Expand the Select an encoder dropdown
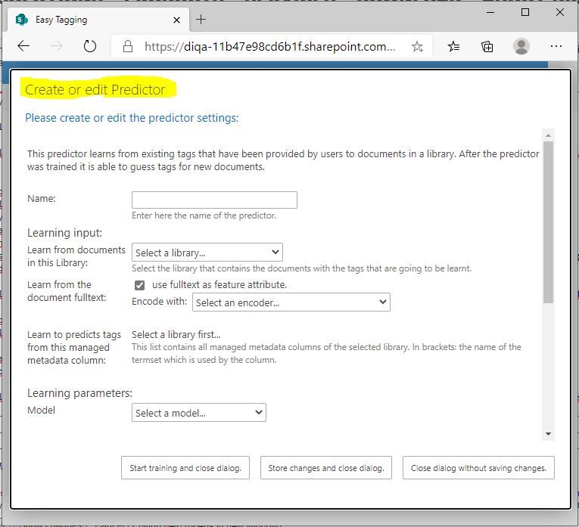Viewport: 579px width, 527px height. 291,302
